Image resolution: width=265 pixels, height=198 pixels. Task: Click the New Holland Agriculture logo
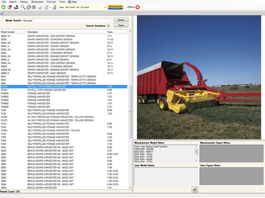pos(115,7)
